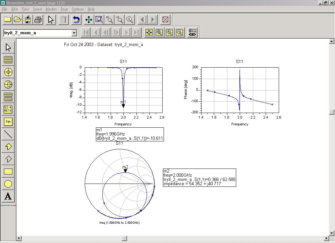Viewport: 335px width, 243px height.
Task: Open the Insert menu
Action: pyautogui.click(x=38, y=9)
